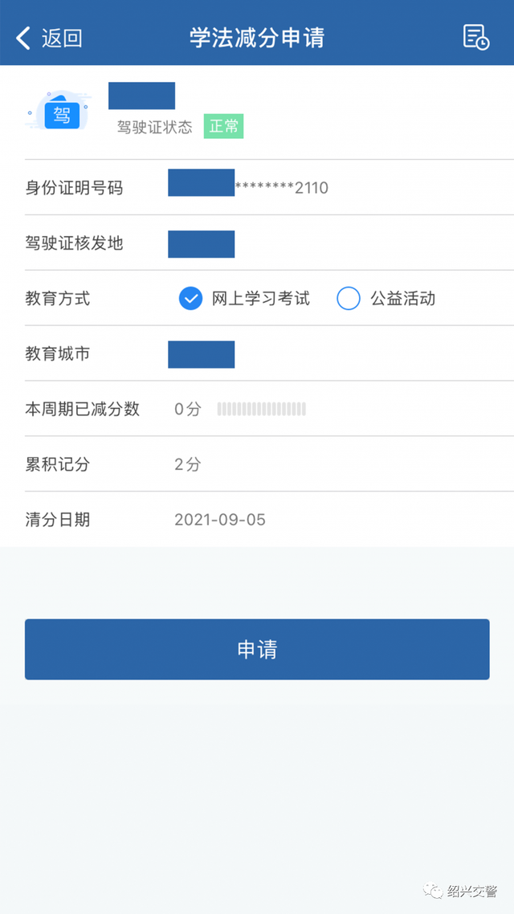Click the clock symbol on the records icon
Screen dimensions: 514x914
coord(483,43)
